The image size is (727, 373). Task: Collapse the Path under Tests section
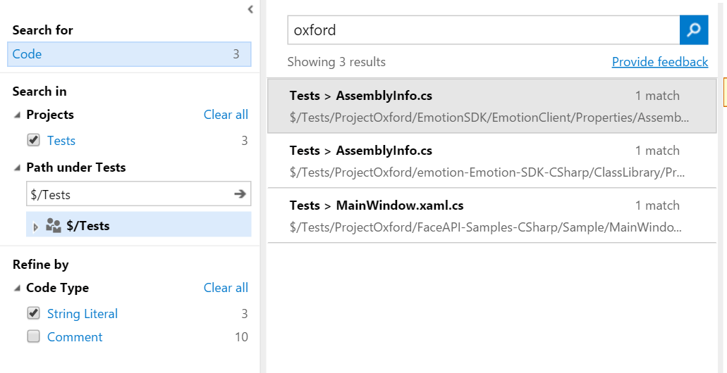(x=16, y=167)
